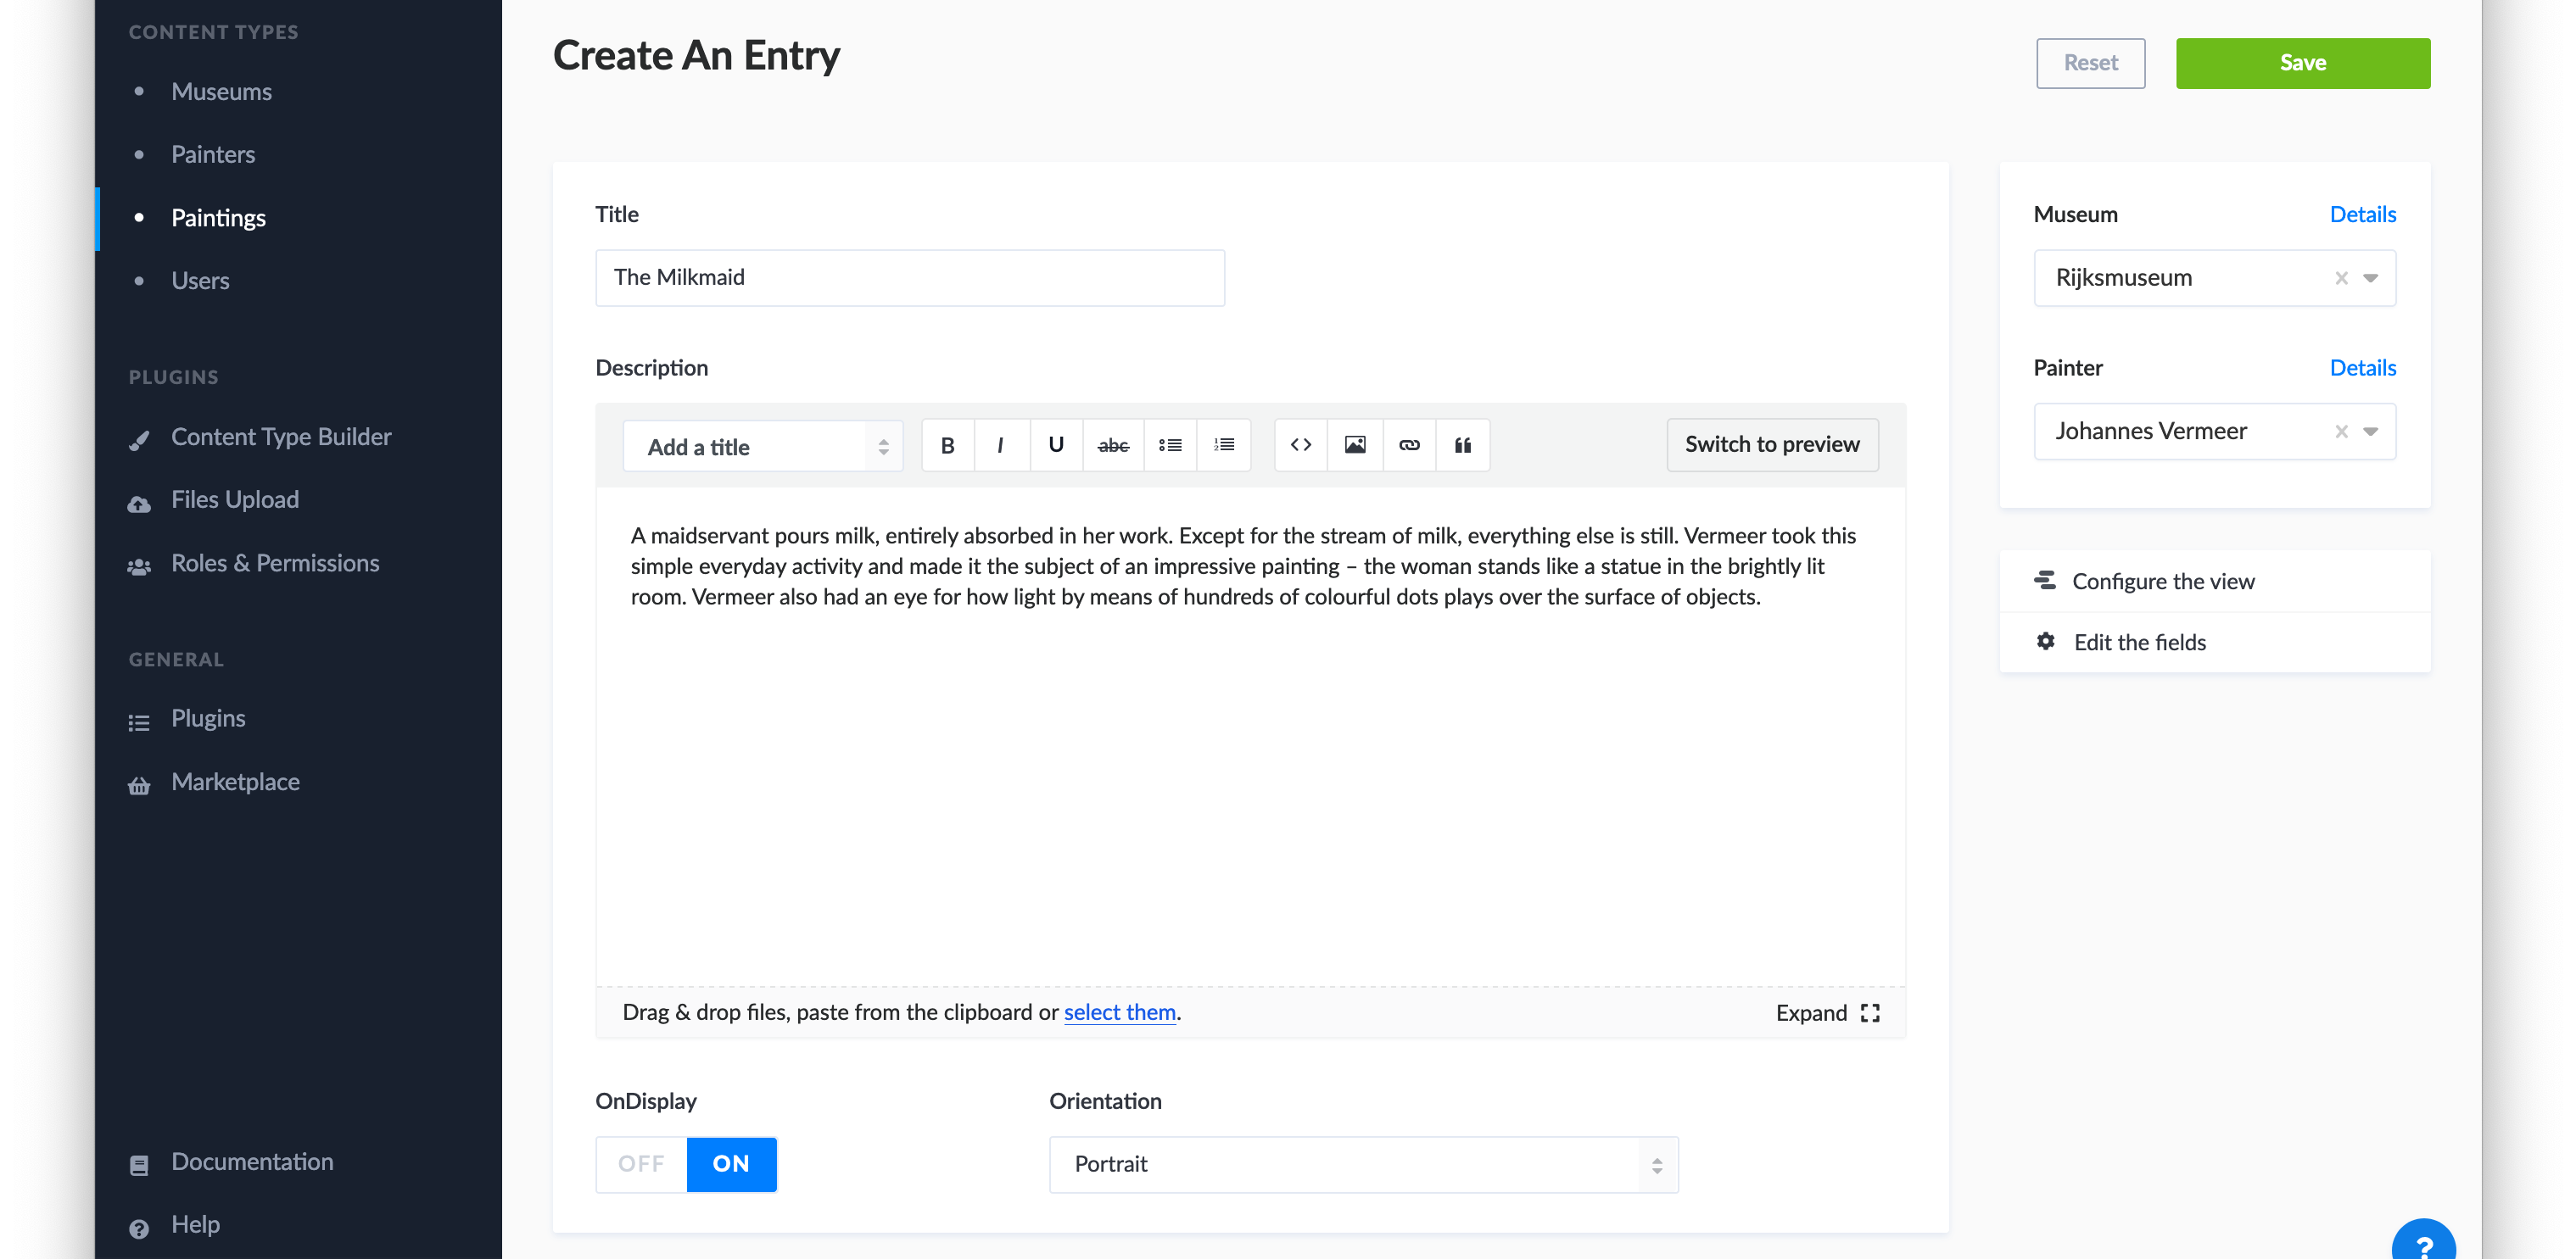
Task: Insert a numbered list
Action: [1224, 444]
